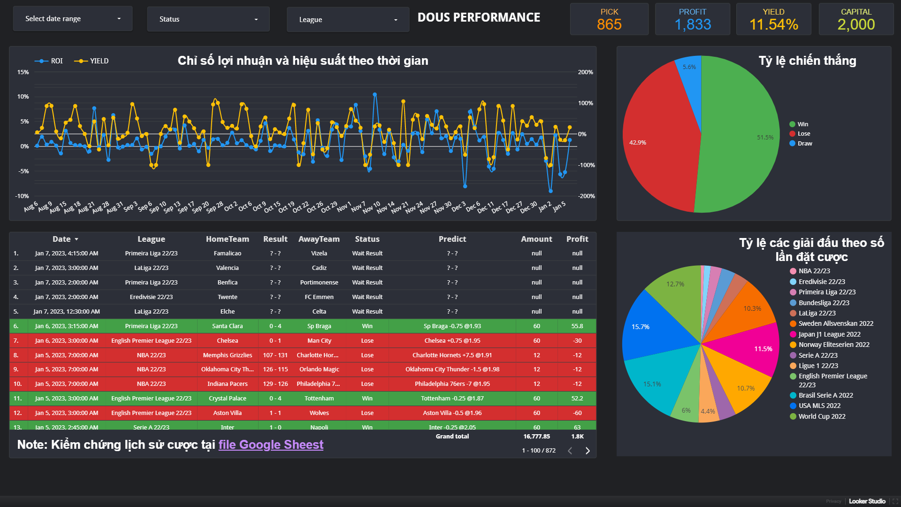Viewport: 901px width, 507px height.
Task: Click the Looker Studio logo
Action: point(867,501)
